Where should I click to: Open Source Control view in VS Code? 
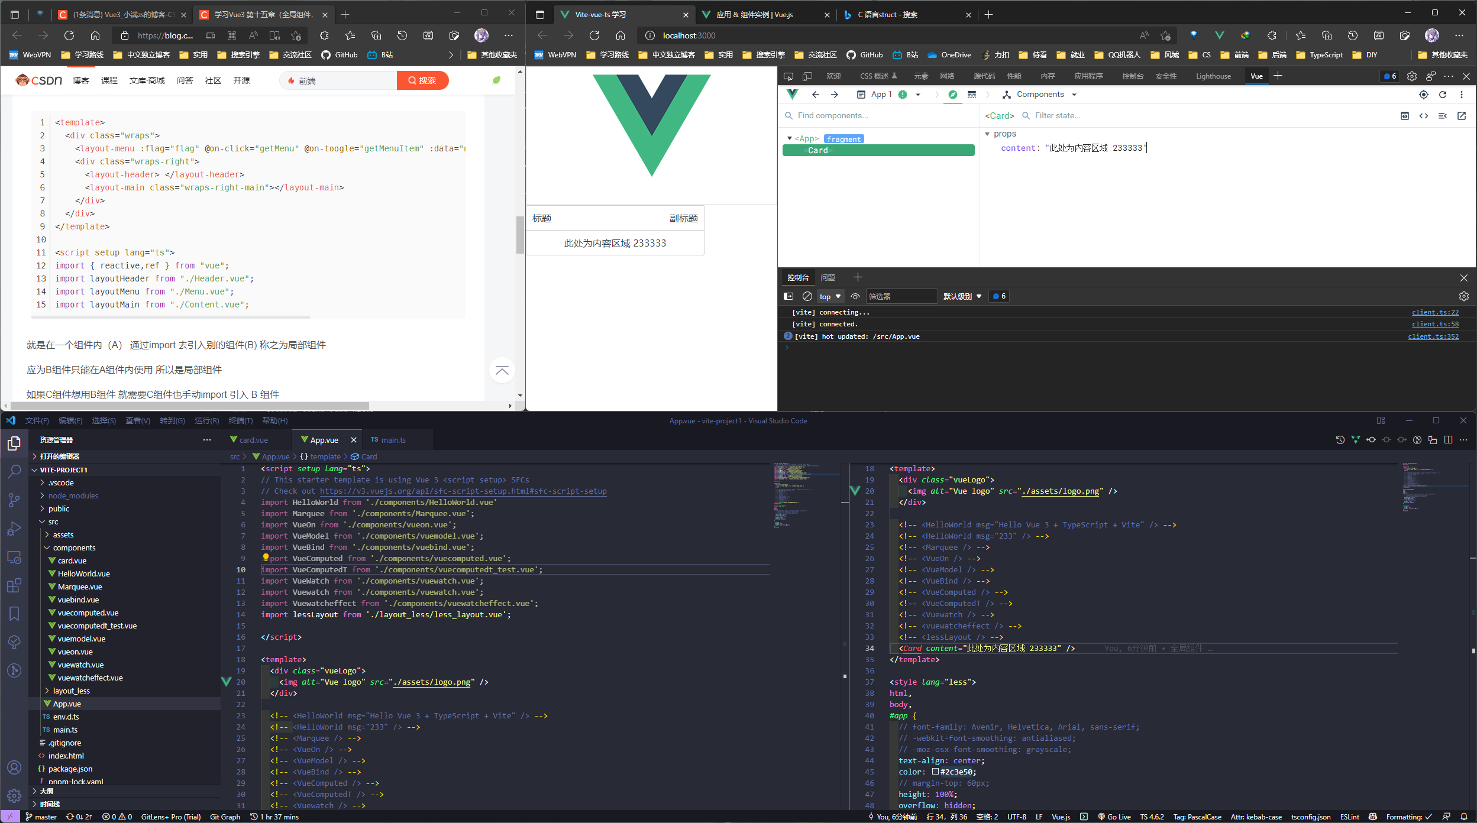pyautogui.click(x=14, y=500)
